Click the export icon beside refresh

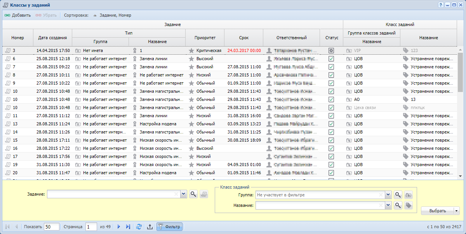(x=150, y=227)
